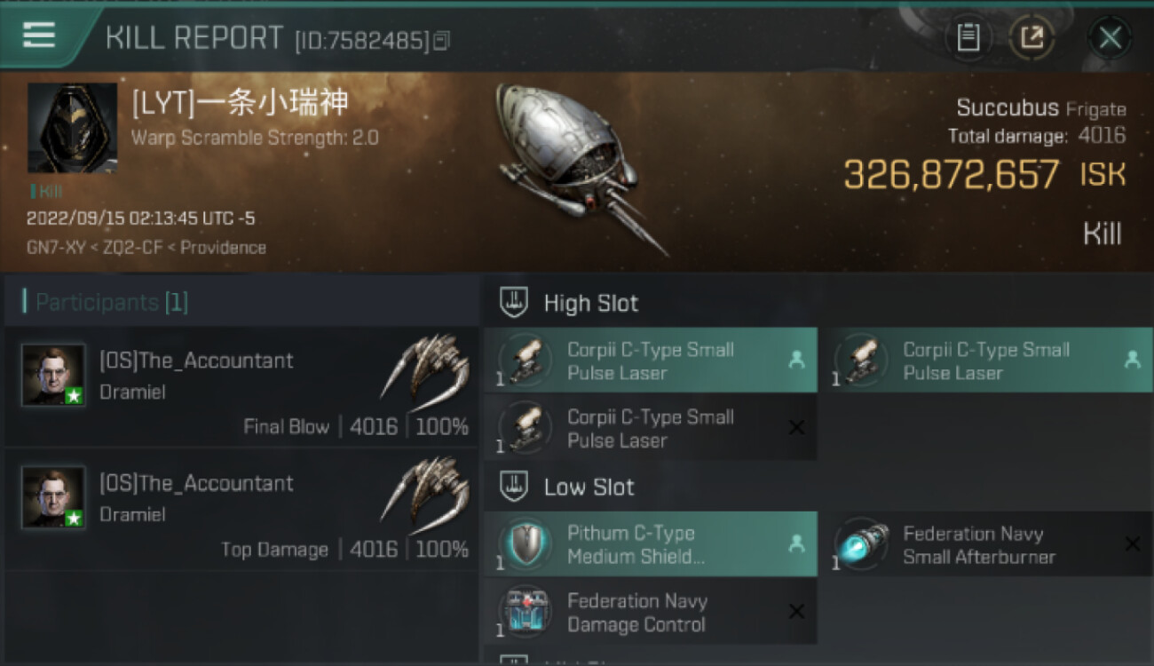
Task: Select The_Accountant Top Damage portrait
Action: [x=53, y=498]
